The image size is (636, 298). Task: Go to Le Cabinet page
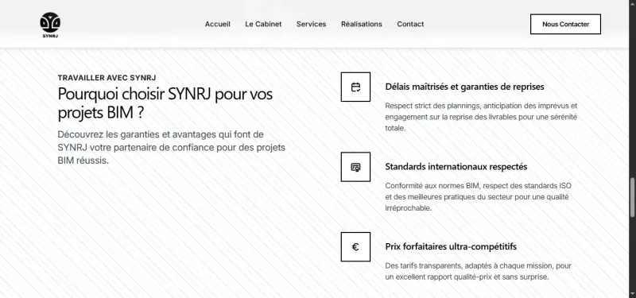[x=263, y=24]
